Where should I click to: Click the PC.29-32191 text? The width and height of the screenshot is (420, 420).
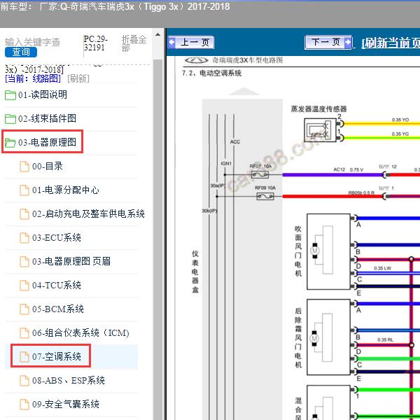pos(96,43)
